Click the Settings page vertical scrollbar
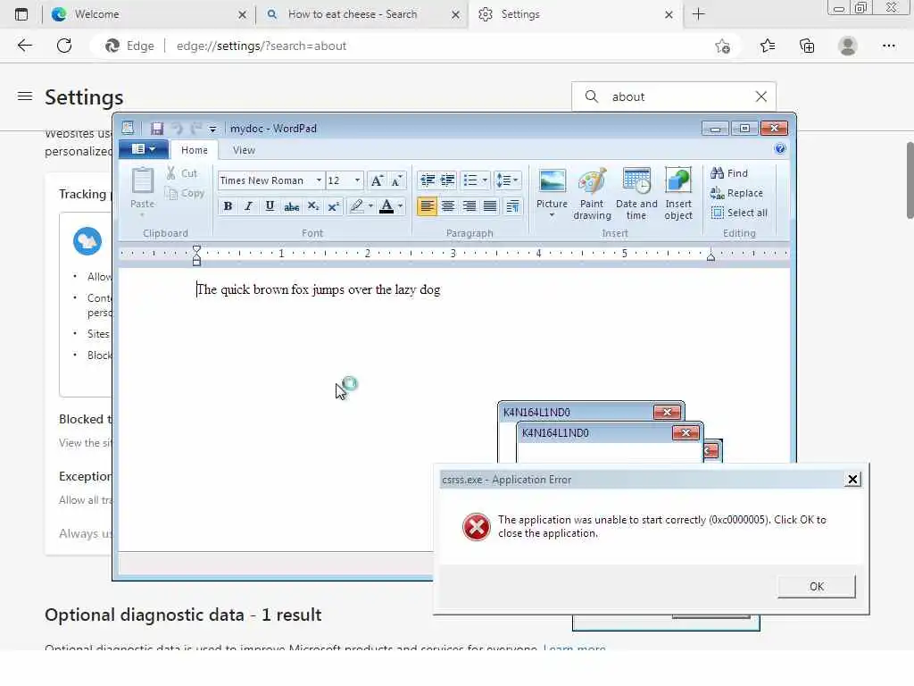Image resolution: width=914 pixels, height=686 pixels. pyautogui.click(x=910, y=180)
